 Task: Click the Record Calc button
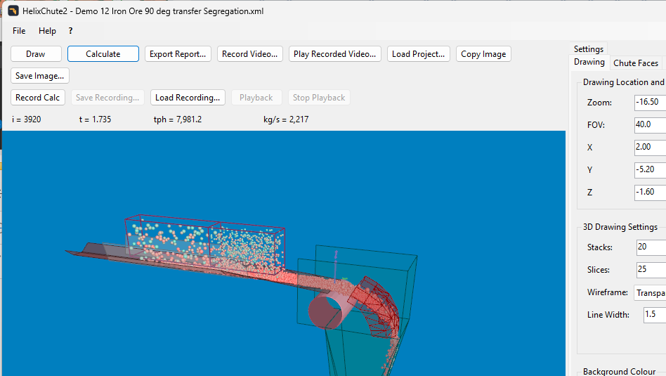[x=38, y=97]
